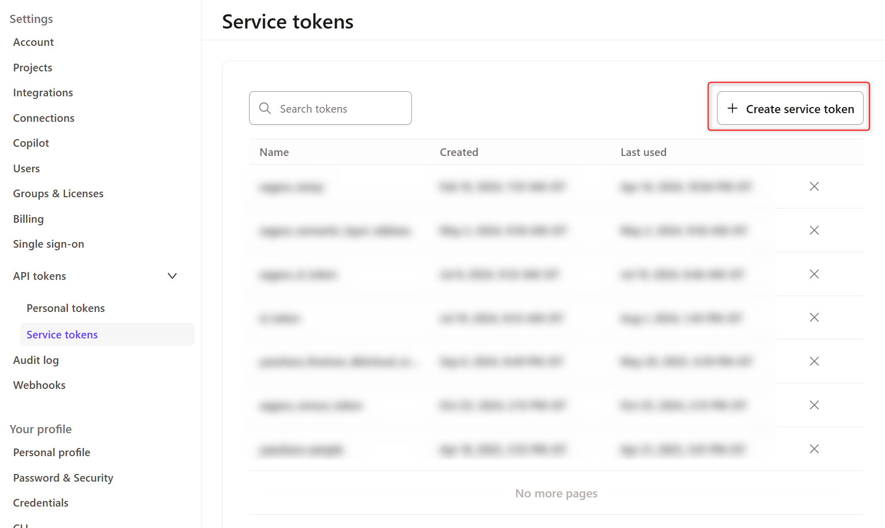Viewport: 885px width, 528px height.
Task: Delete the fifth service token
Action: (x=814, y=361)
